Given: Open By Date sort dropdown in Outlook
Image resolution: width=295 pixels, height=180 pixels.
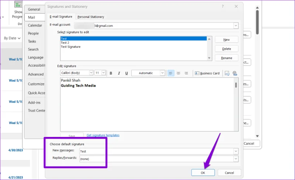Looking at the screenshot, I should [x=12, y=38].
